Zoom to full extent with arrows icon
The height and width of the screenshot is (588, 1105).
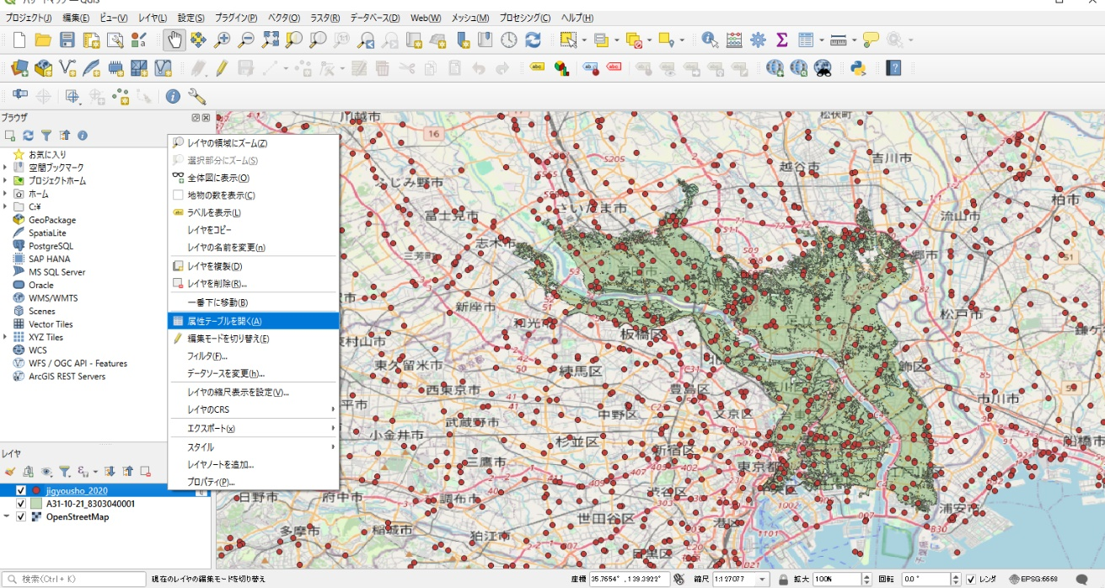click(x=271, y=40)
